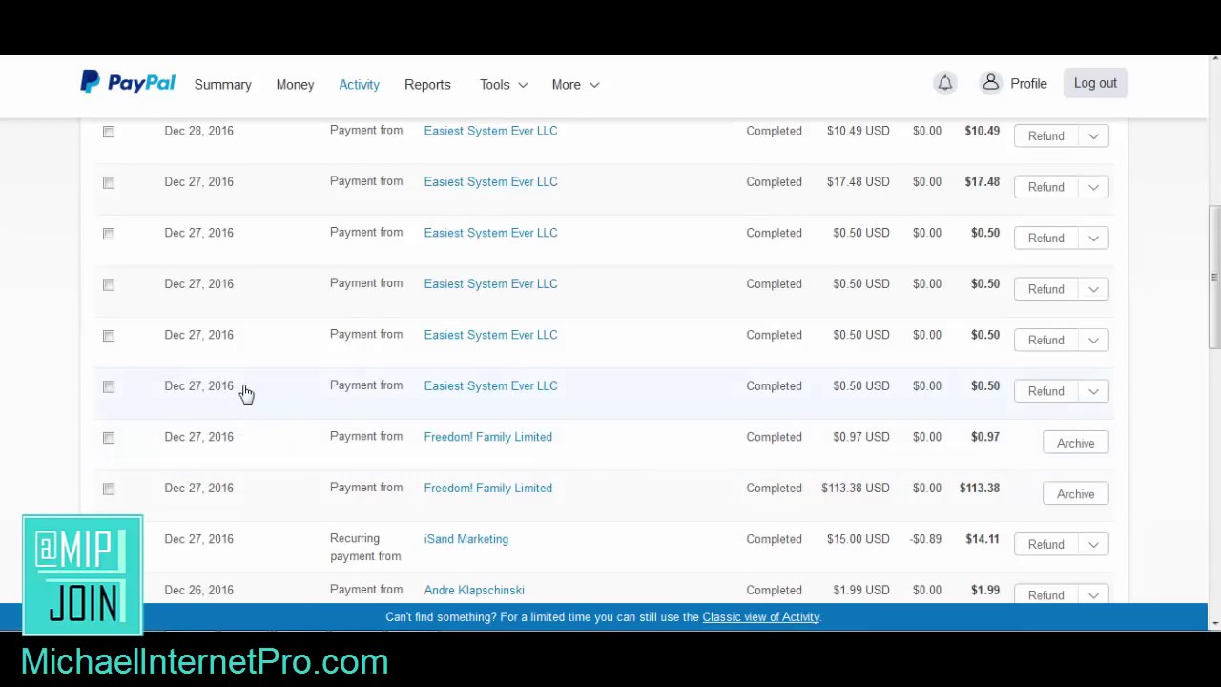Click the Dec 26, 2016 date
This screenshot has width=1221, height=687.
click(198, 590)
